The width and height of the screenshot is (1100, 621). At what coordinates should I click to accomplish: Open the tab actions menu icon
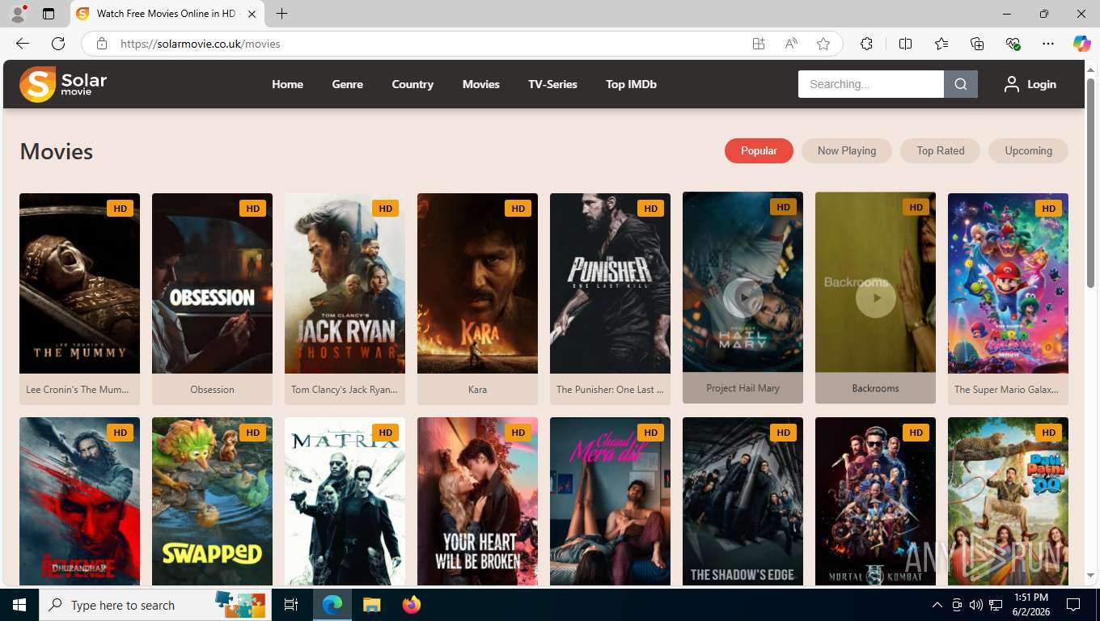49,14
